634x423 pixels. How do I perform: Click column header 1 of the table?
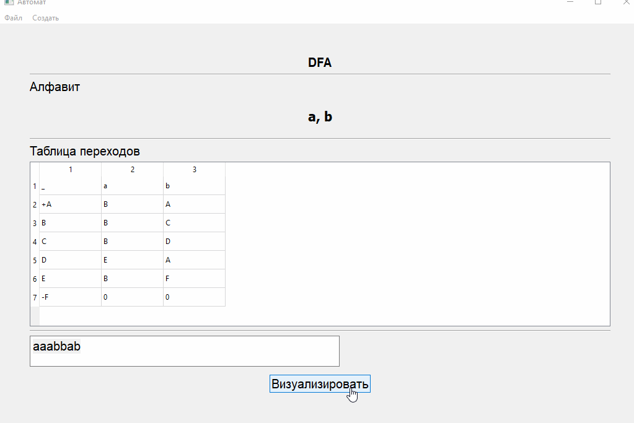(69, 168)
